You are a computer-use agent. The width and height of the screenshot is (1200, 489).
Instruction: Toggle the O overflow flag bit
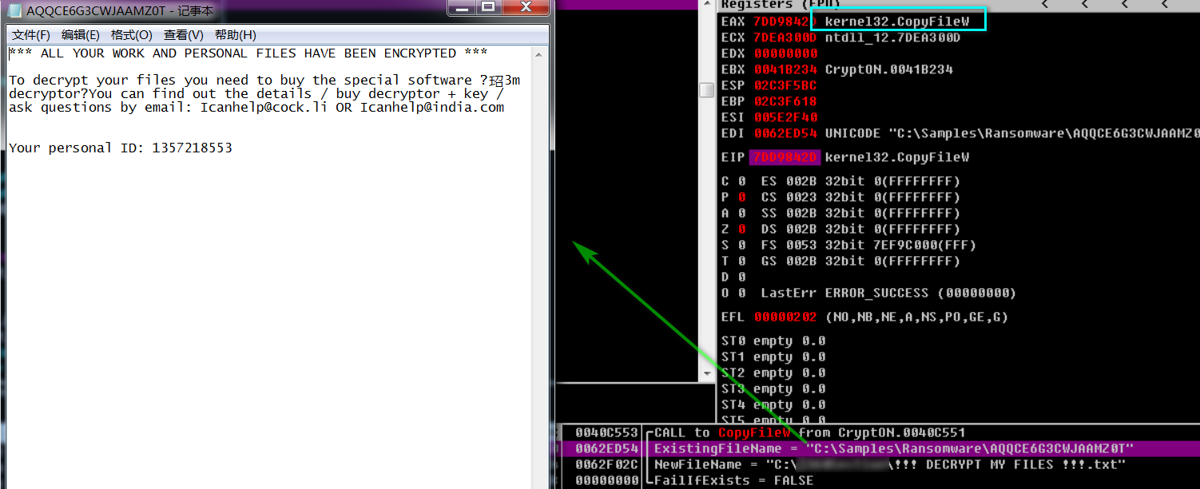741,293
